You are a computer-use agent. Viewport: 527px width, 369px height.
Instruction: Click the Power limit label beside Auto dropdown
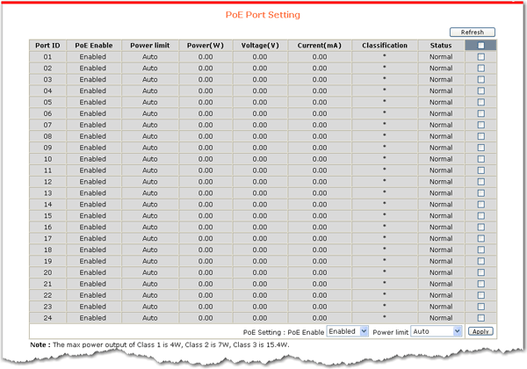390,332
